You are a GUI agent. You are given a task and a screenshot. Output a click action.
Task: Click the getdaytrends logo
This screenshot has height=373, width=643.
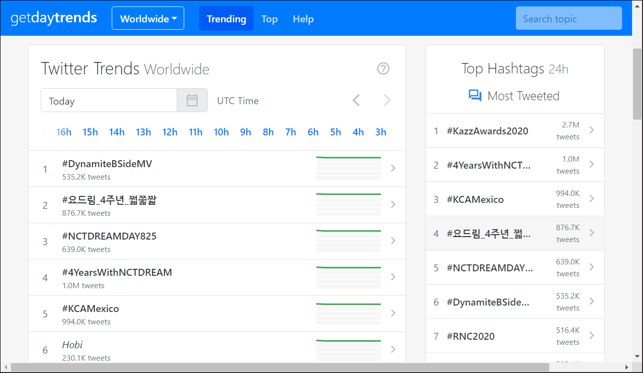point(54,18)
